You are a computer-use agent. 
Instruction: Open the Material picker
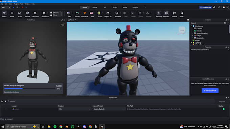click(117, 13)
